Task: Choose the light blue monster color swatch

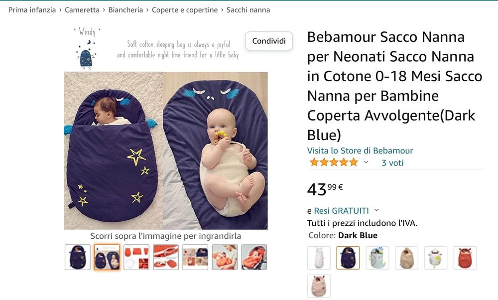Action: (x=377, y=258)
